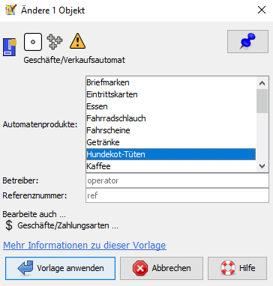Focus the Referenznummer ref input field
This screenshot has width=273, height=286.
pyautogui.click(x=177, y=195)
